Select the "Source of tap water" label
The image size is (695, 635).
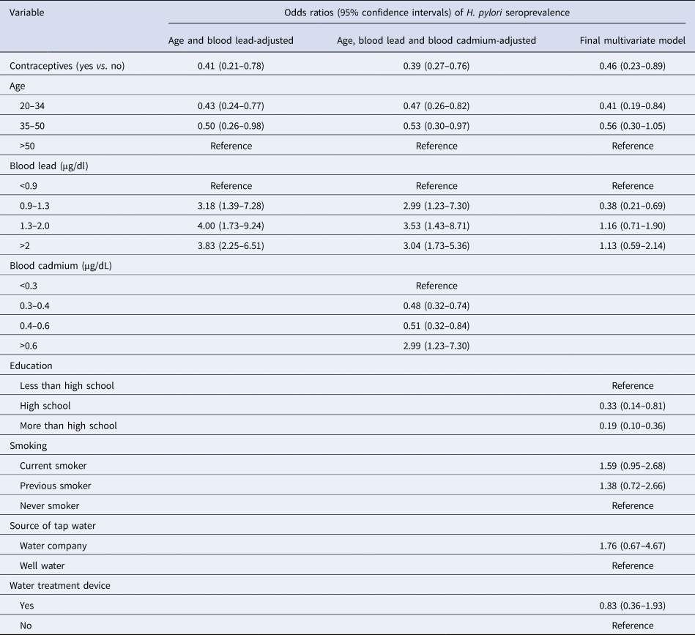coord(51,525)
